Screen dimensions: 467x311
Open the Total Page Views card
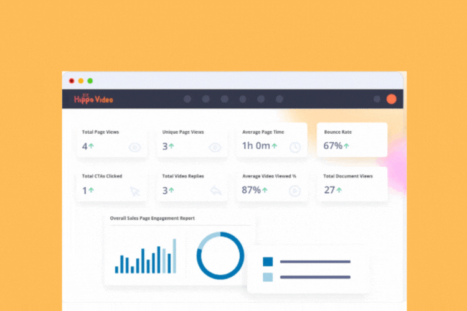point(111,140)
